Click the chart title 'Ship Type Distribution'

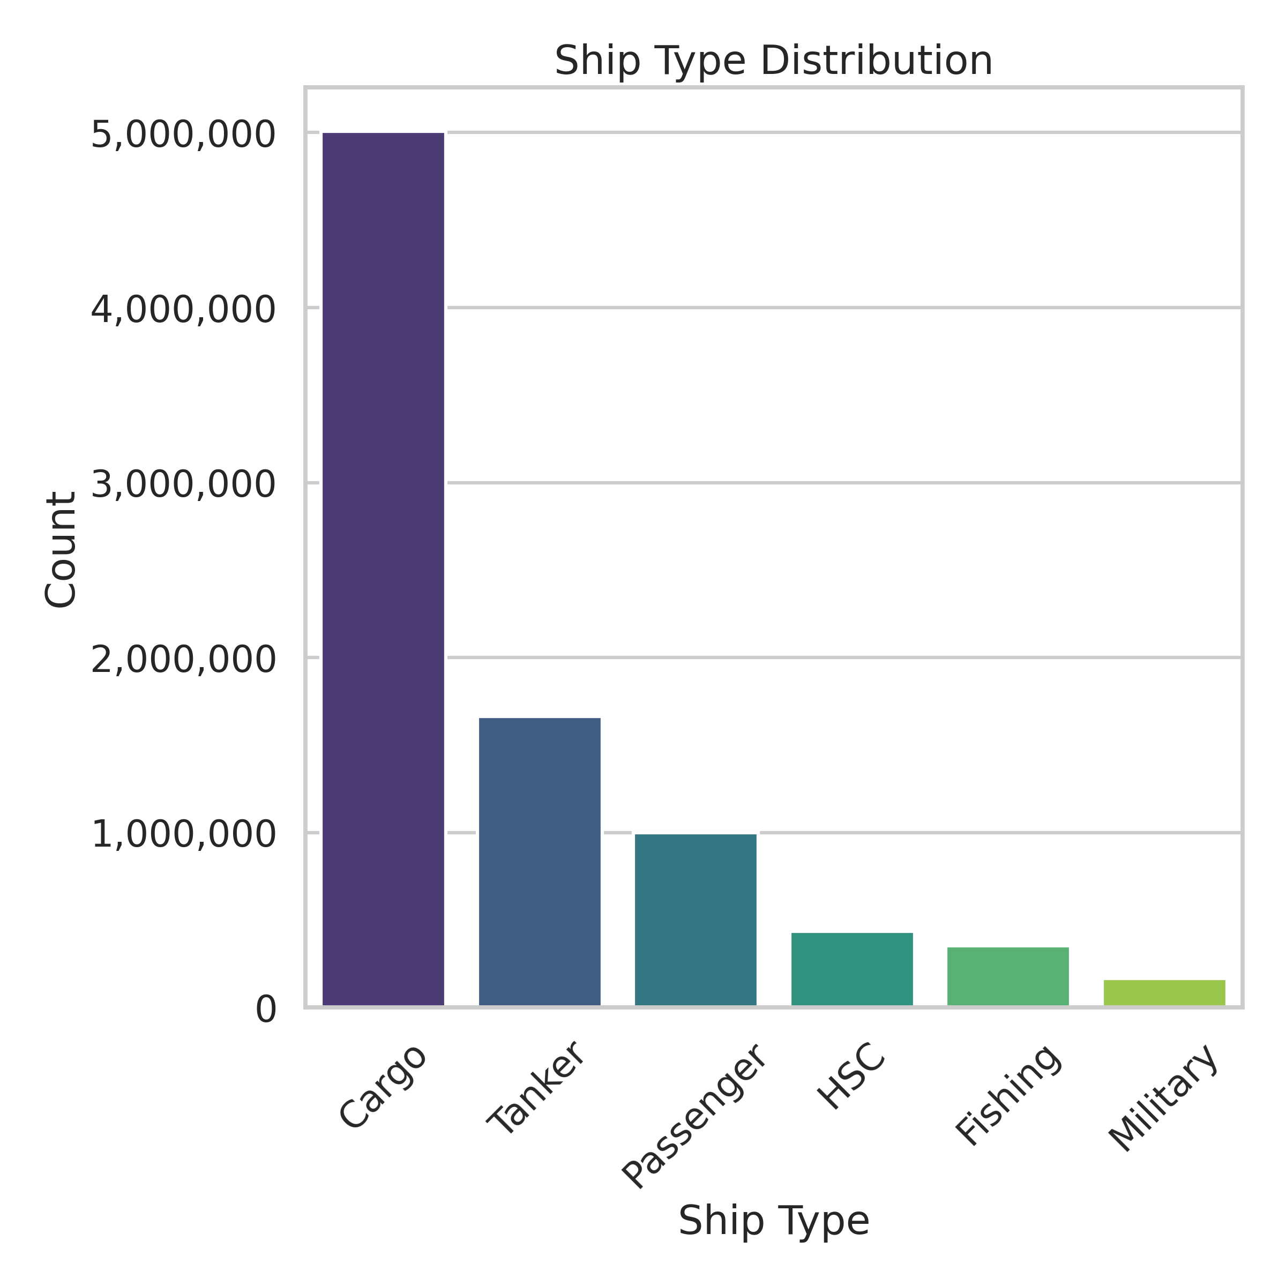[x=773, y=61]
